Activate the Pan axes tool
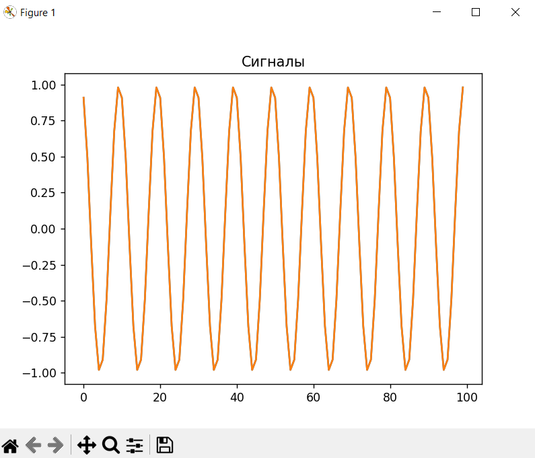The height and width of the screenshot is (458, 535). 87,445
